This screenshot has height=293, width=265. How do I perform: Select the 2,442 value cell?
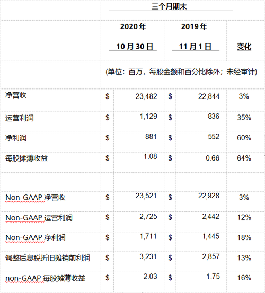211,216
